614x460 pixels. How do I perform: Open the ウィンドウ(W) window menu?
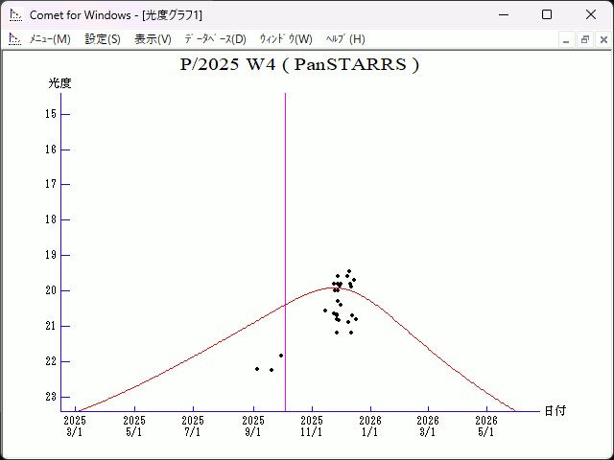[286, 39]
